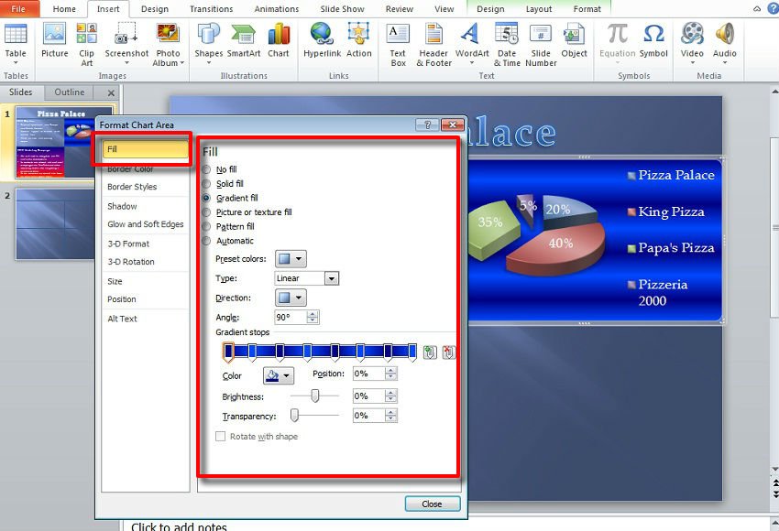Insert an Object
This screenshot has height=531, width=779.
[574, 40]
